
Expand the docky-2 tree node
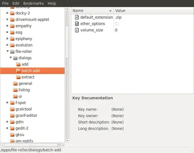coord(7,13)
